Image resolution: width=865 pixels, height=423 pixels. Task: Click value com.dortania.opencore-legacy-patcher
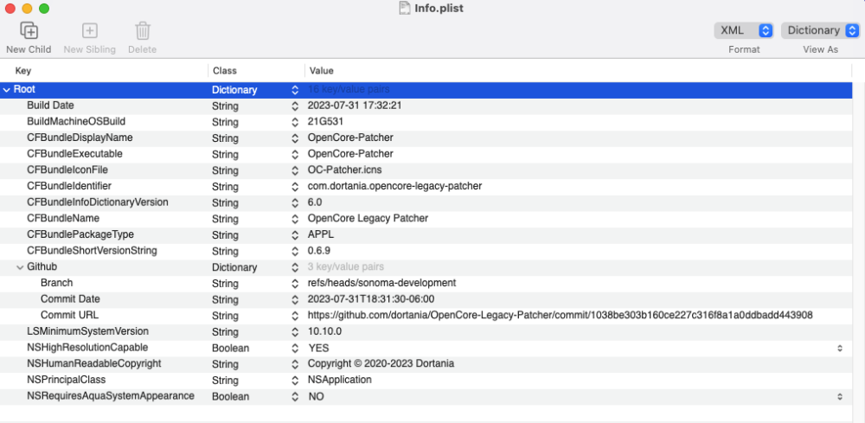pos(395,186)
